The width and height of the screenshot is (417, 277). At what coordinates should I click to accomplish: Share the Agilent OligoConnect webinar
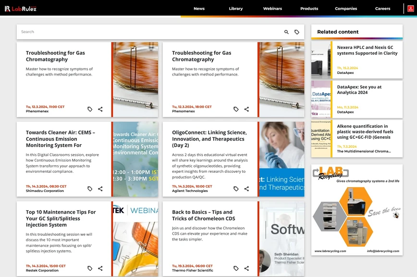[246, 189]
